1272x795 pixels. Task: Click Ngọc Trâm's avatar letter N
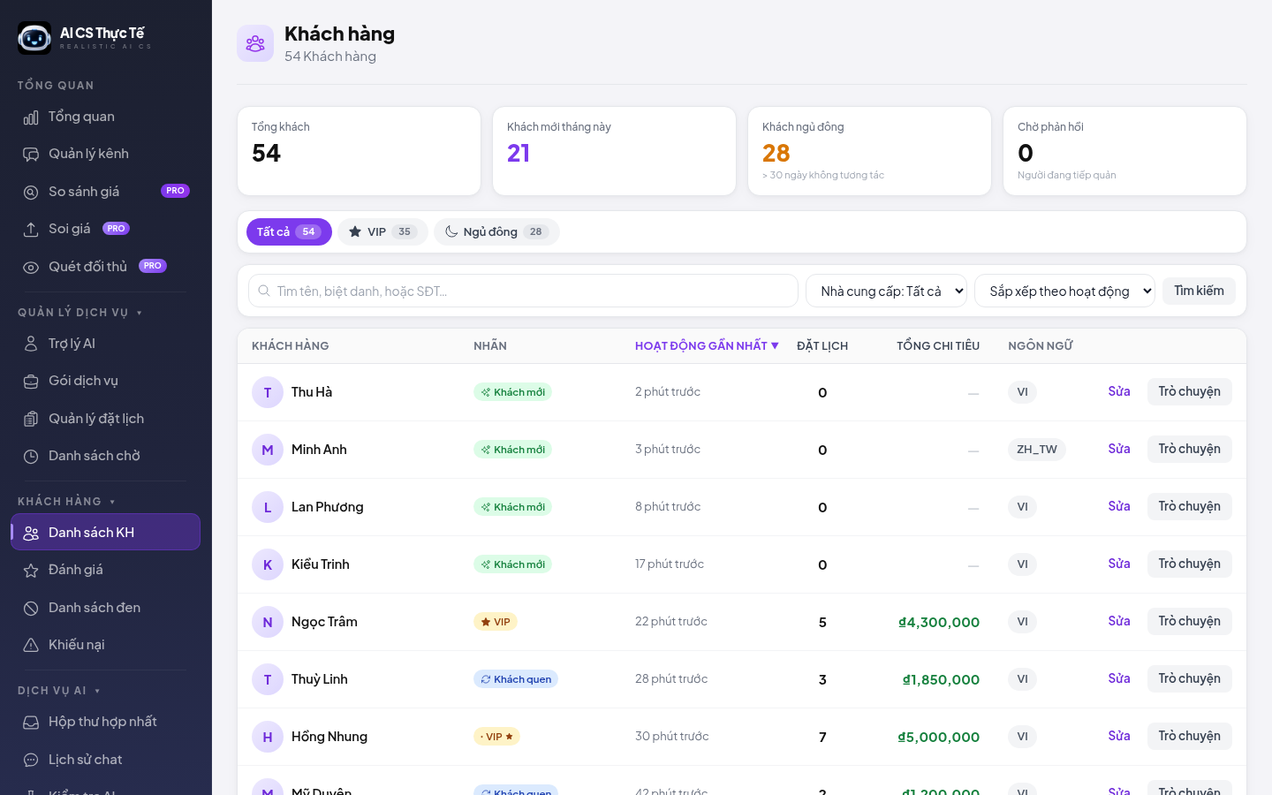(268, 622)
